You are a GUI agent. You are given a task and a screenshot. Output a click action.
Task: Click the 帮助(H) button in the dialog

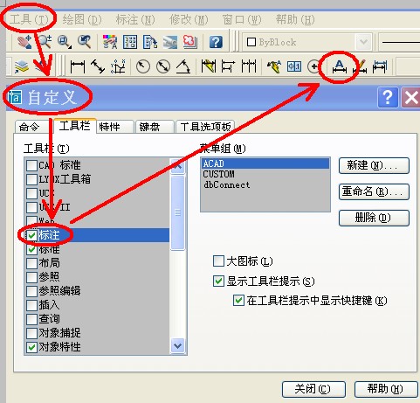click(386, 389)
